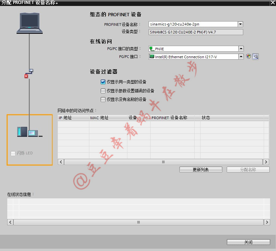Click the Intel Ethernet adapter icon in the interface field
Screen dimensions: 276x251
point(152,56)
